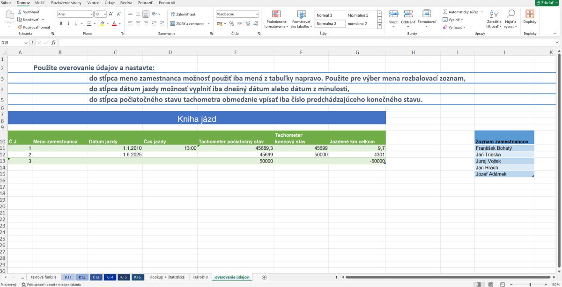Switch to the vlookup + štatistické sheet
562x287 pixels.
coord(167,277)
